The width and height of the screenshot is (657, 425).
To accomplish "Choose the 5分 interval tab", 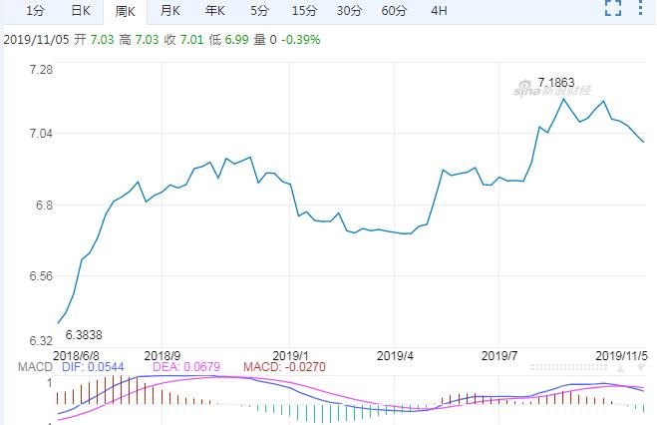I will point(259,11).
